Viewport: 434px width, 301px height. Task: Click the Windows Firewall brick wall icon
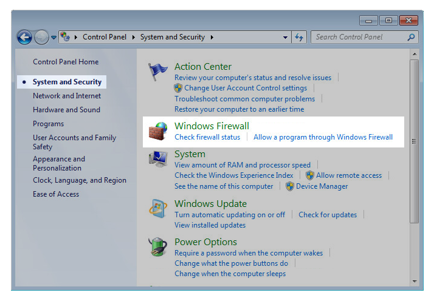[158, 131]
